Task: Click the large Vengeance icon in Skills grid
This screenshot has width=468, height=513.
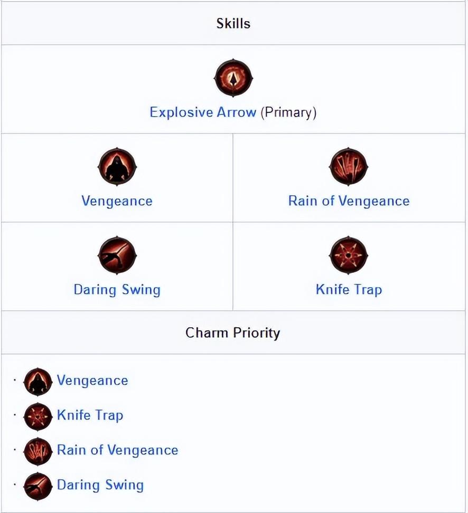Action: pos(117,167)
